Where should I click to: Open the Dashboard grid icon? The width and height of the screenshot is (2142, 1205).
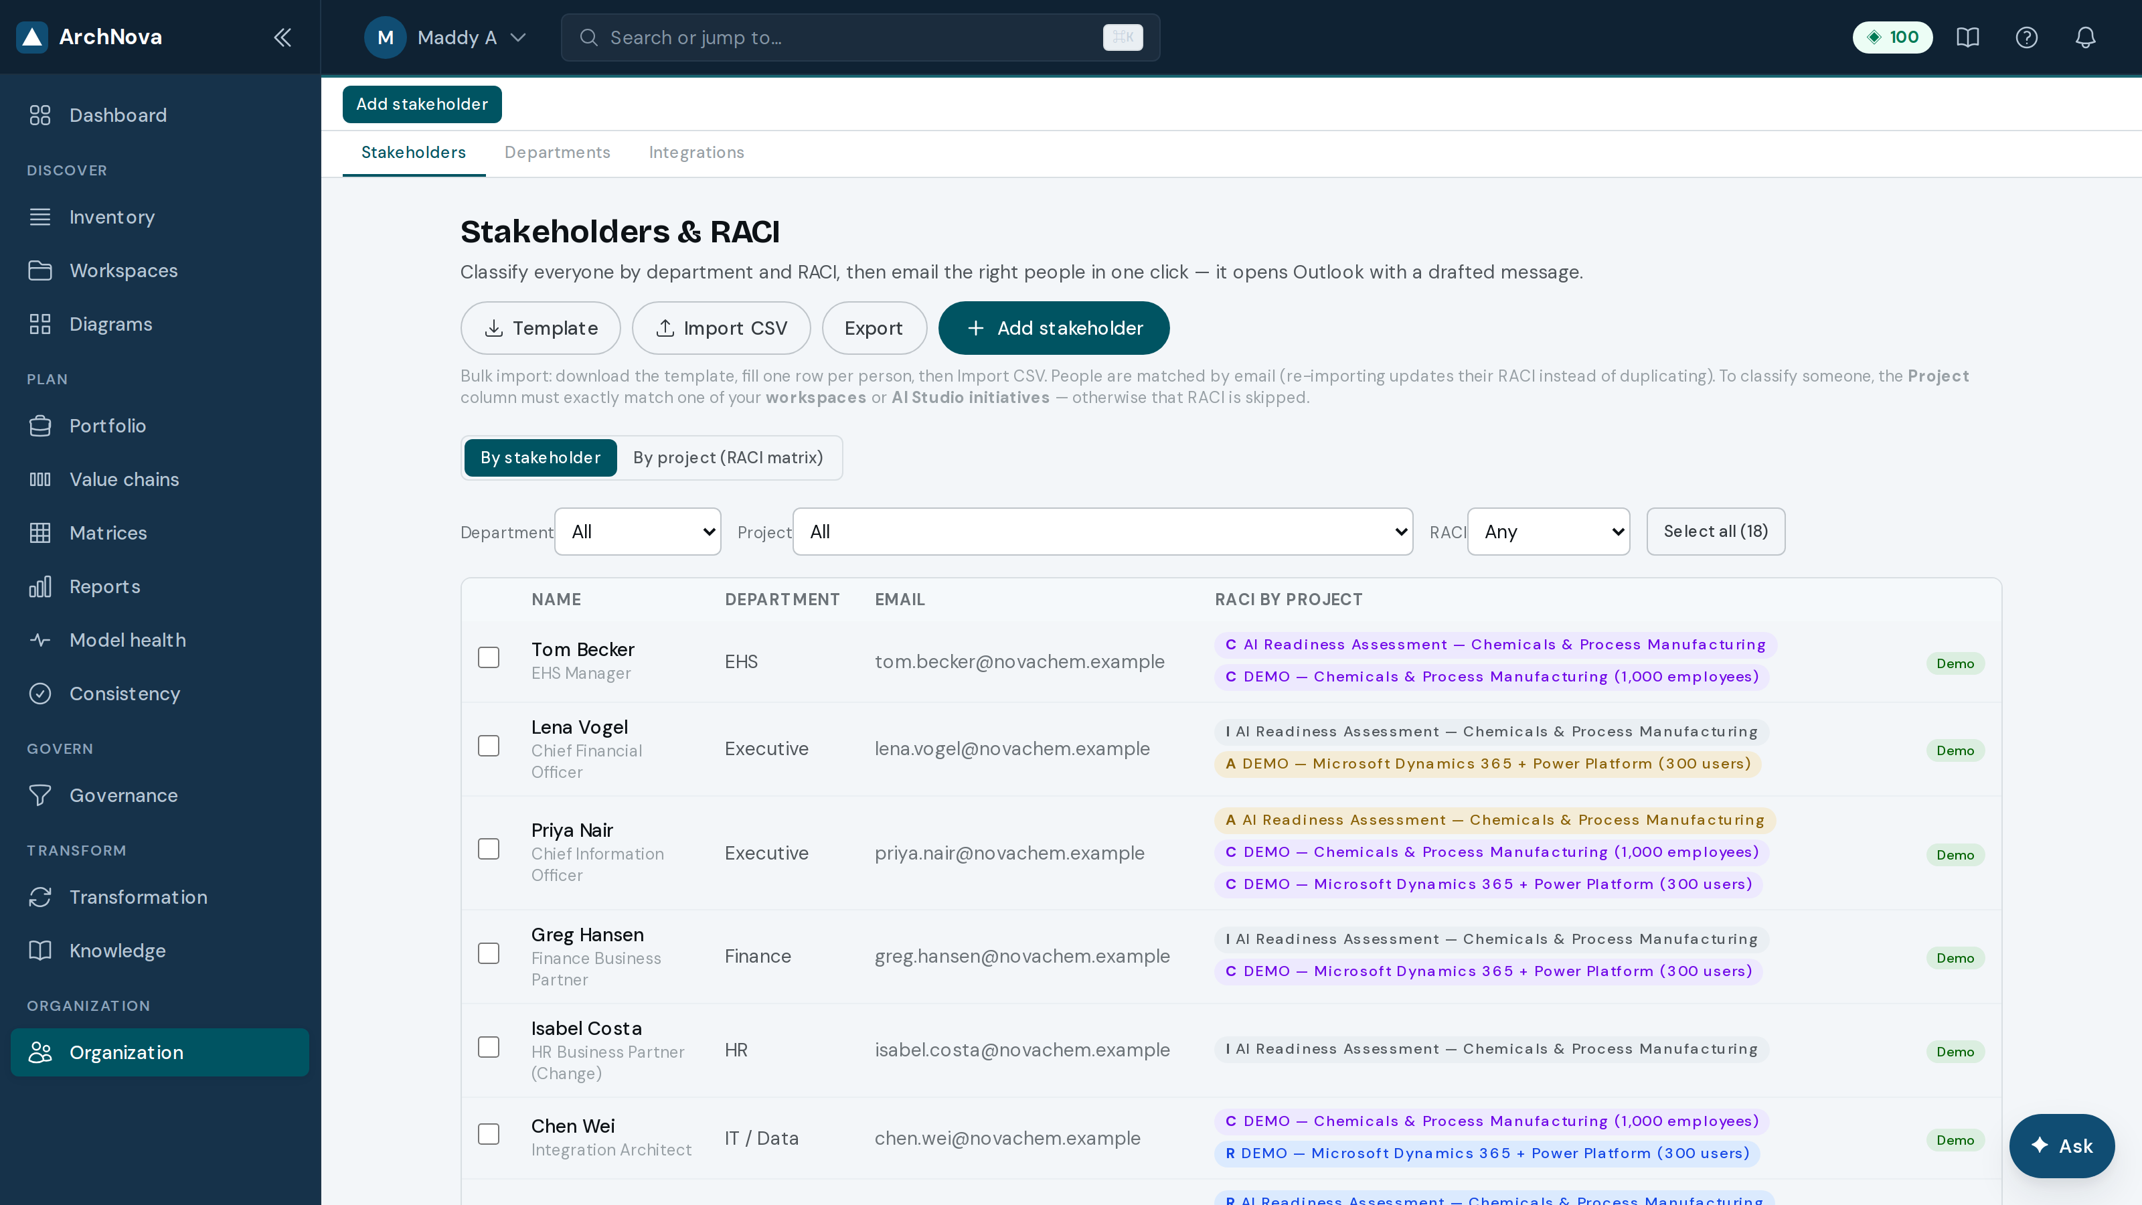pos(40,114)
